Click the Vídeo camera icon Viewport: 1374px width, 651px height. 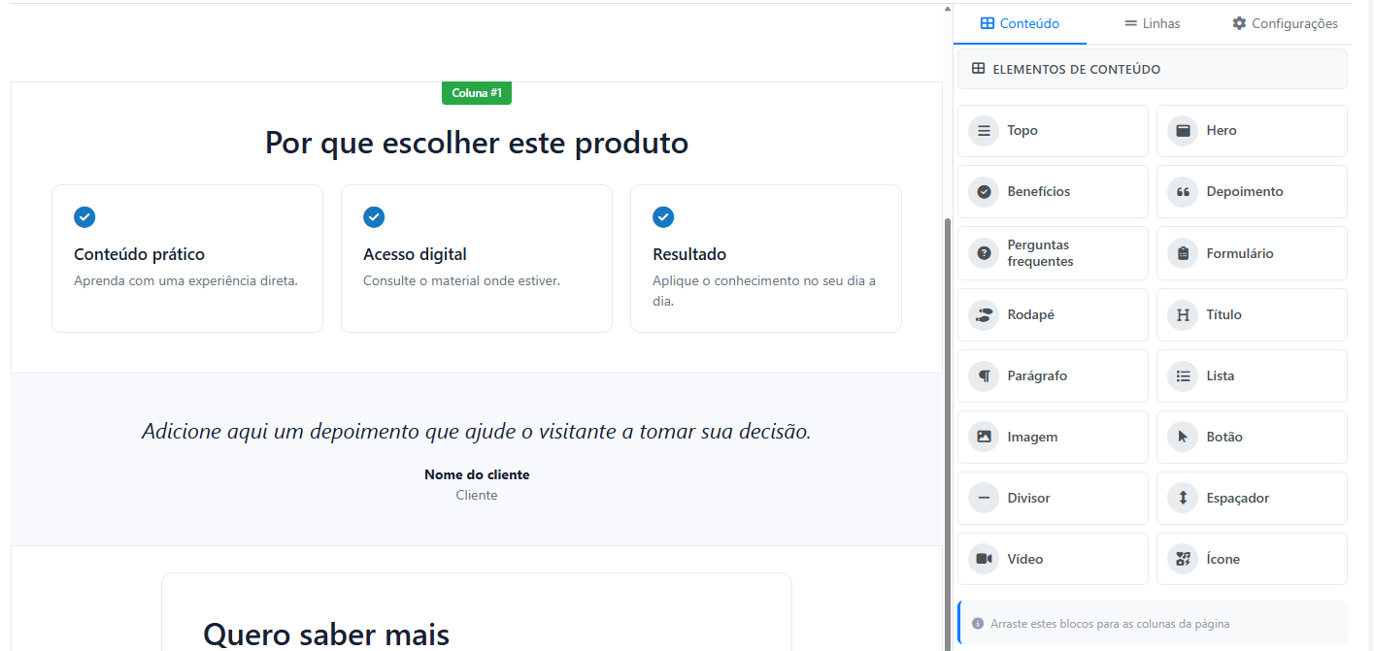[984, 559]
